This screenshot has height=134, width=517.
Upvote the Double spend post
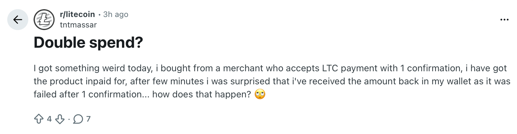point(39,119)
